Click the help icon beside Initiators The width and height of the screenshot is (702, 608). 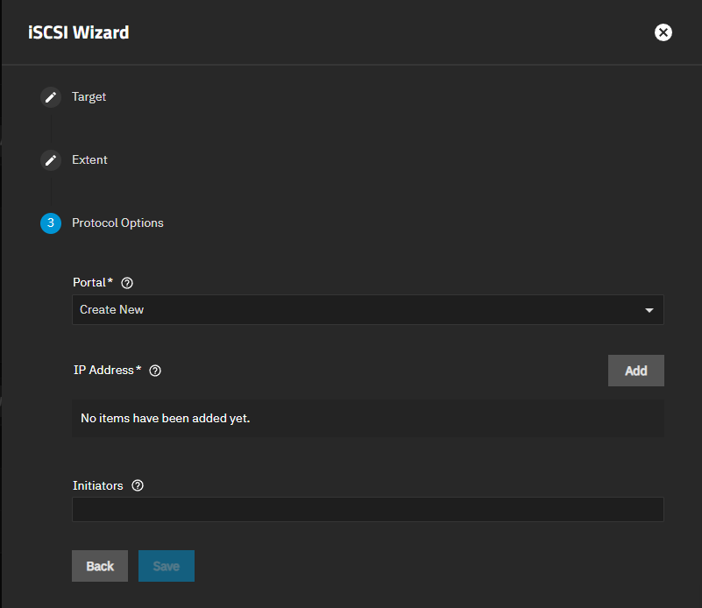click(x=137, y=485)
